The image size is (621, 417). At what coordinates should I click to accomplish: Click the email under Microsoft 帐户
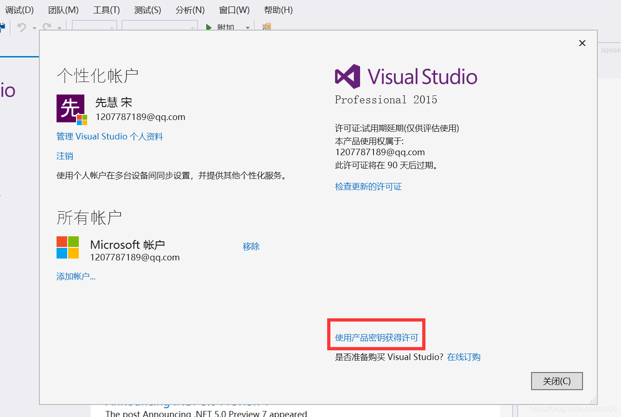pos(135,257)
